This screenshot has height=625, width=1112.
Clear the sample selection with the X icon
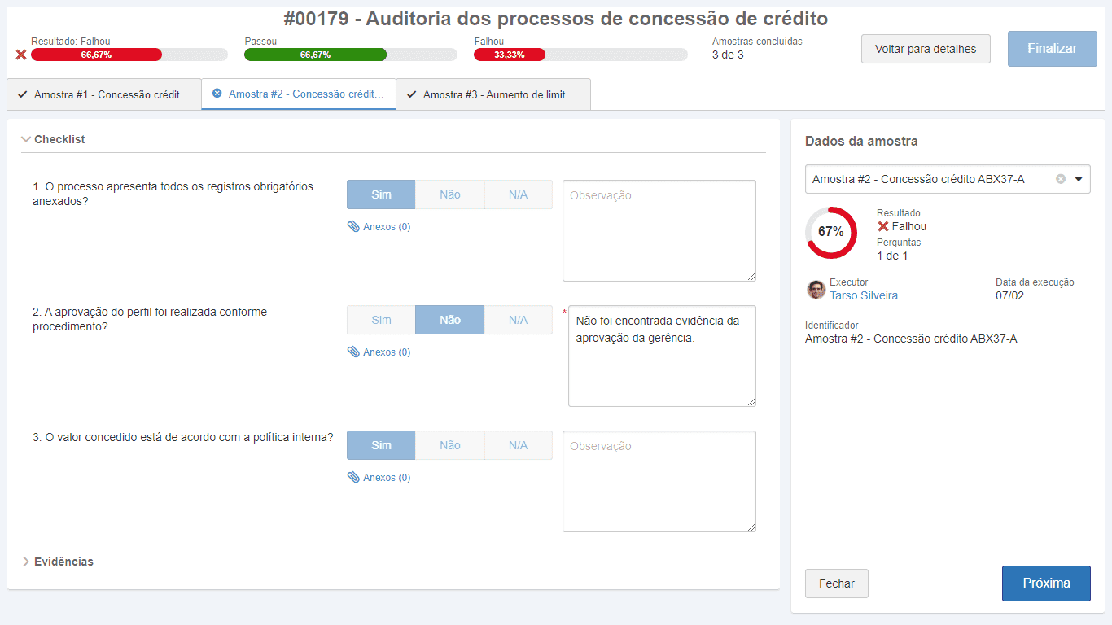coord(1061,179)
